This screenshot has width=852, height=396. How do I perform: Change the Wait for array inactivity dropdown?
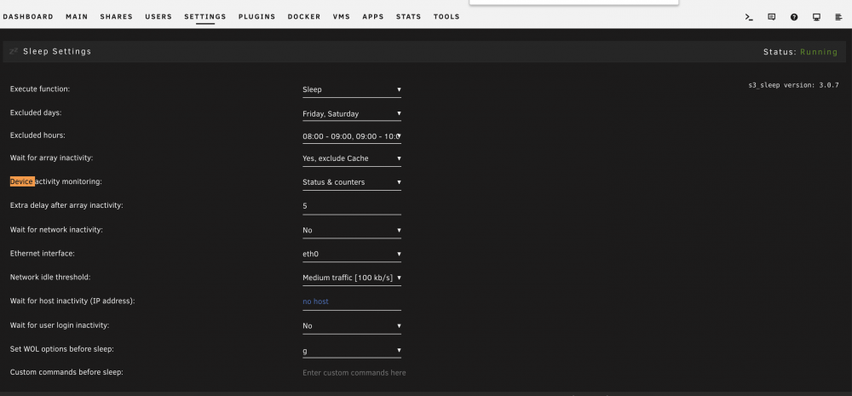[352, 158]
